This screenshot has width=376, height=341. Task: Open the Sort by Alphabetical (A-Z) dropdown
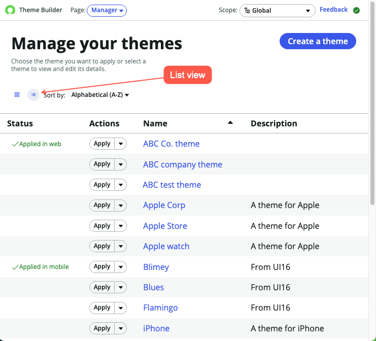point(100,95)
